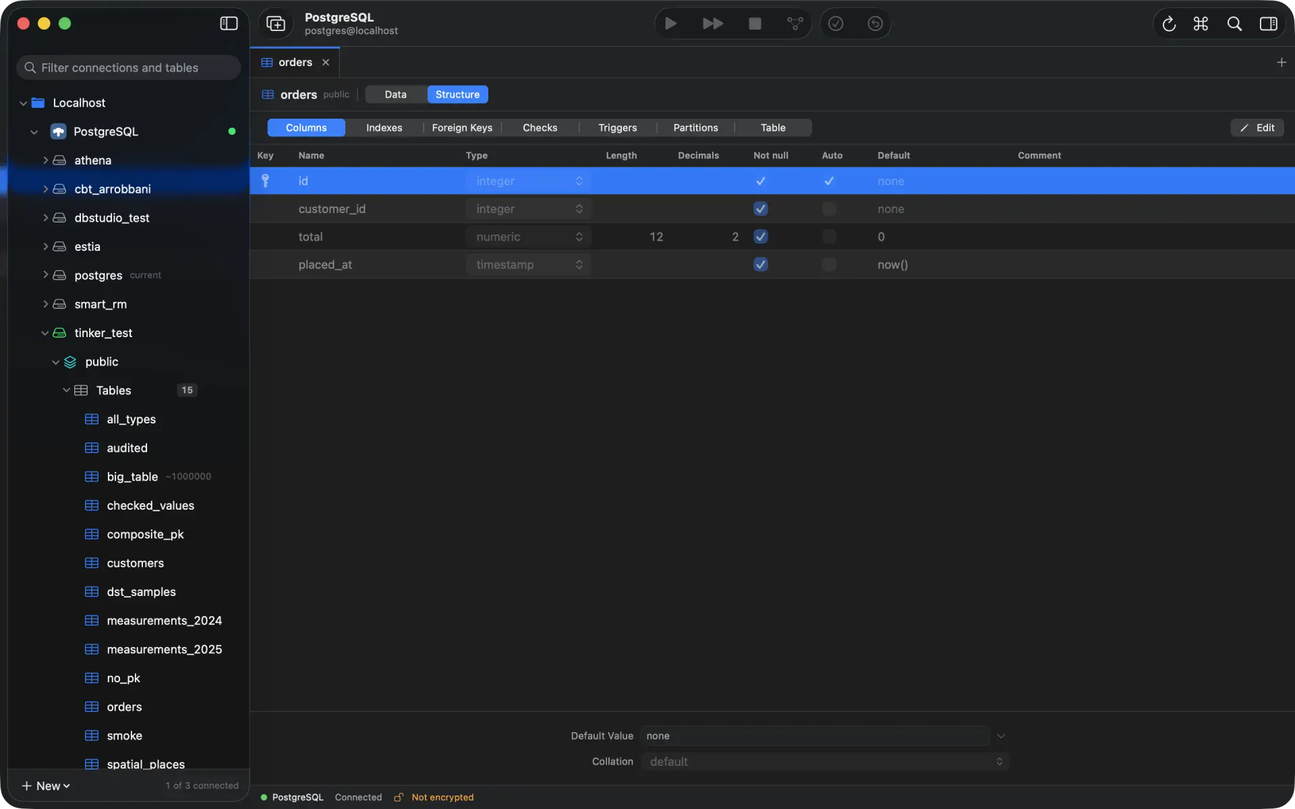1295x809 pixels.
Task: Select the Structure view
Action: tap(457, 94)
